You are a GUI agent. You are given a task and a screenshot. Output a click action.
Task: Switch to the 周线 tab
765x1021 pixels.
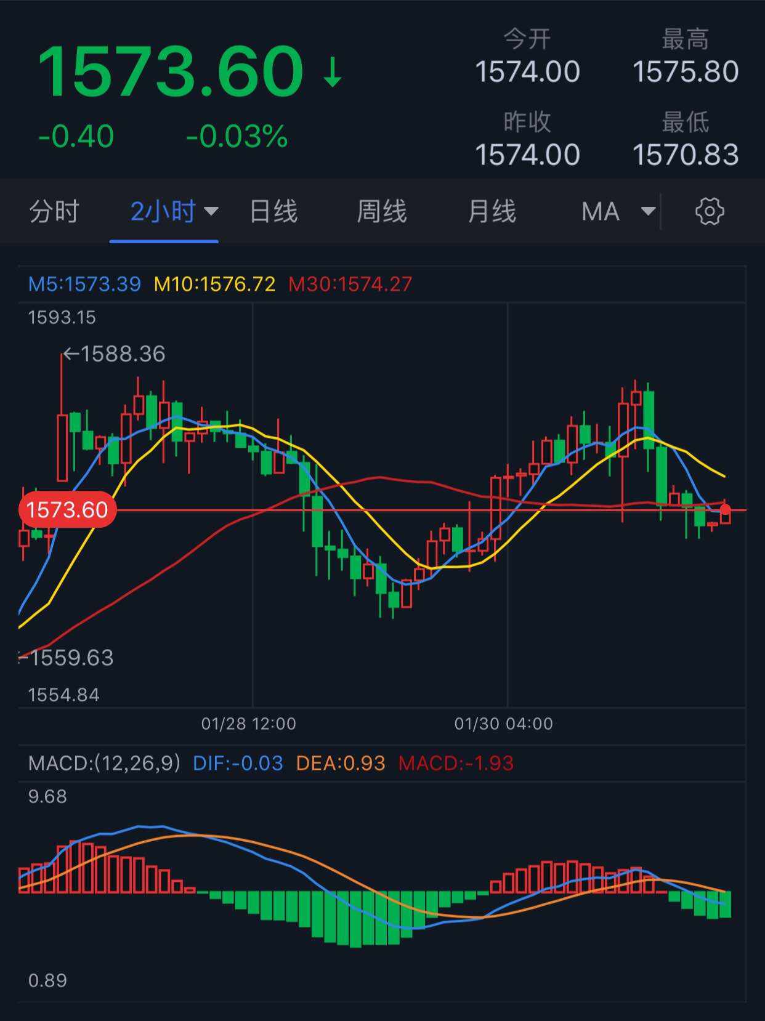pyautogui.click(x=382, y=212)
